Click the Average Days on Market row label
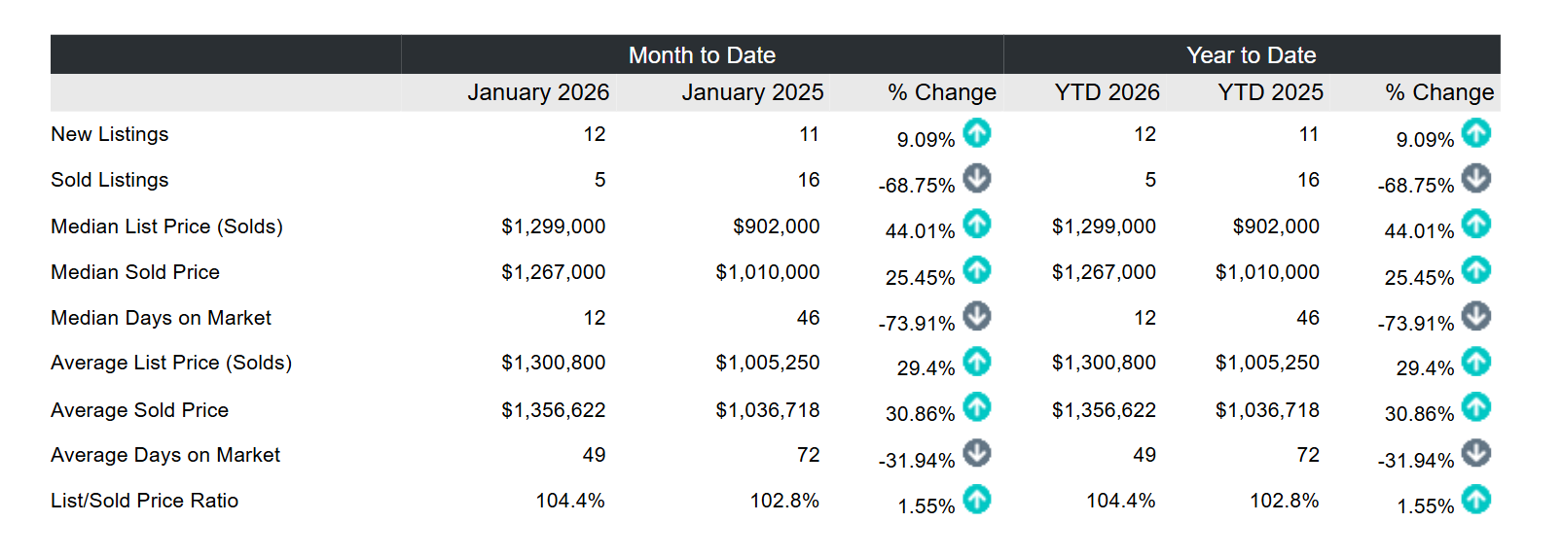 [x=165, y=455]
